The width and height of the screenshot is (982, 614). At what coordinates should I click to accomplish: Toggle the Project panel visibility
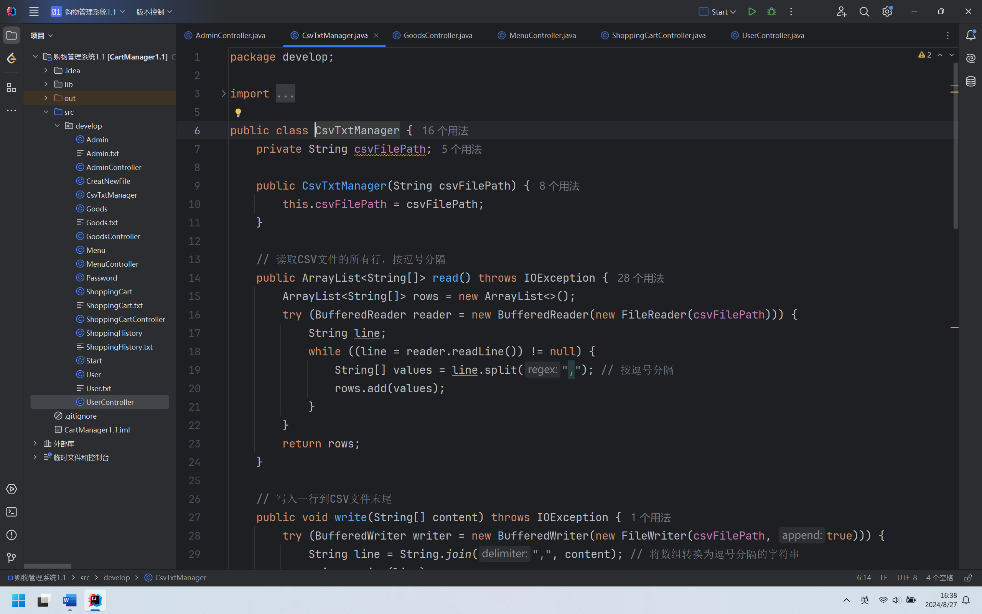[12, 35]
